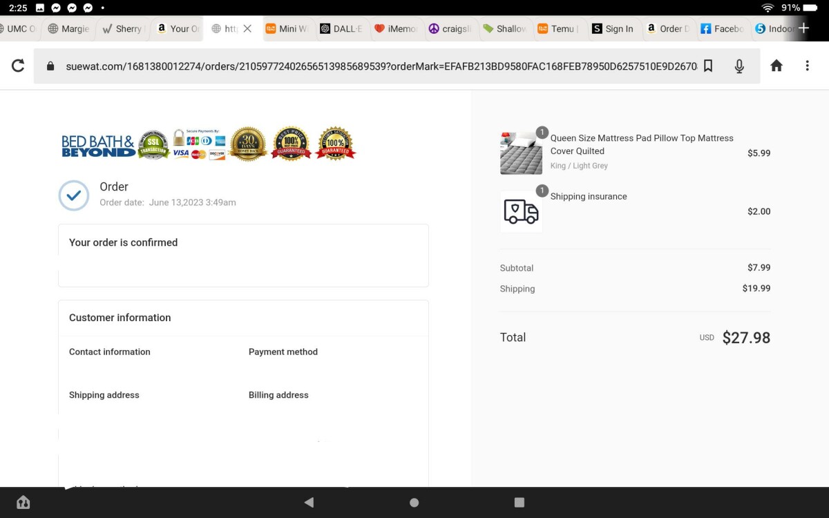Reload the page with refresh icon

[18, 66]
